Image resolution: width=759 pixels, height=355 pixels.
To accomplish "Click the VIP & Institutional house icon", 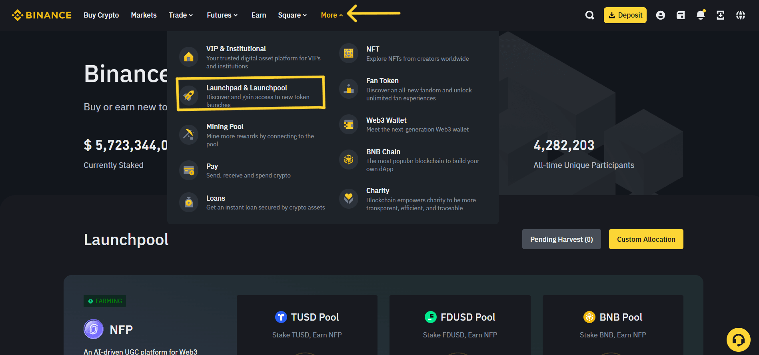I will point(189,57).
